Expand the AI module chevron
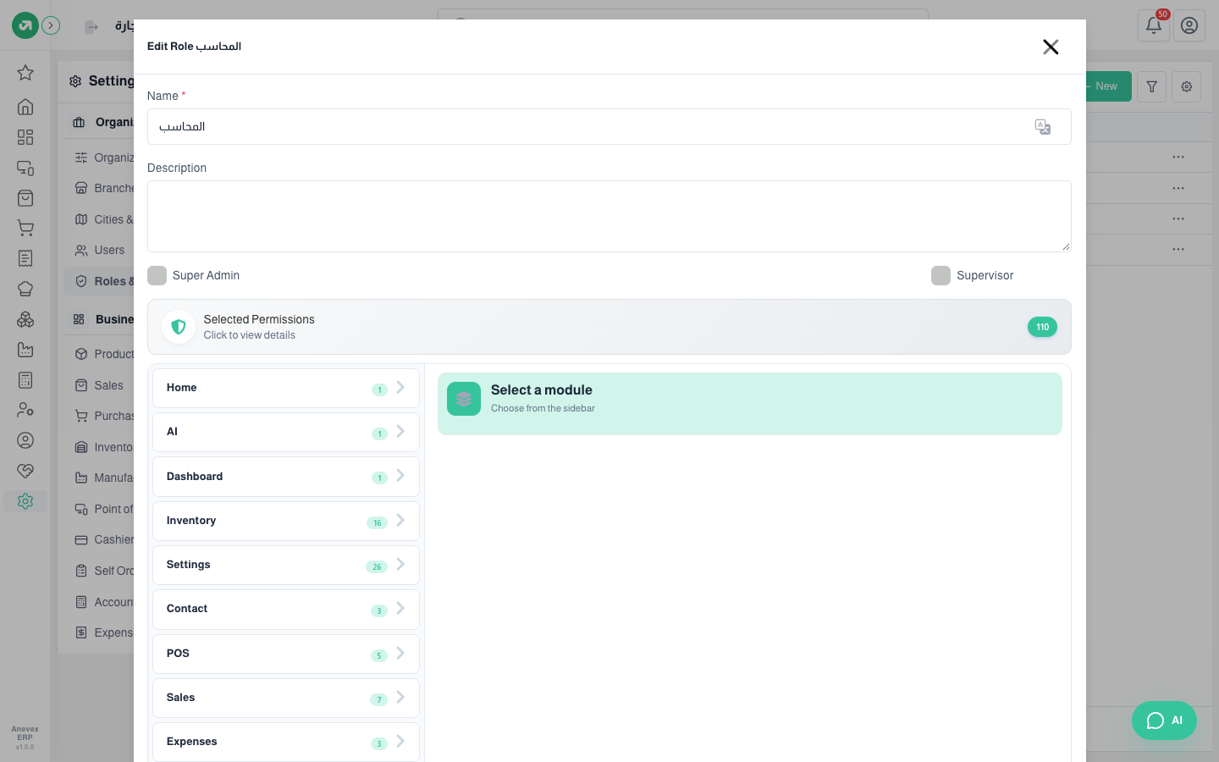The image size is (1219, 762). click(x=400, y=432)
